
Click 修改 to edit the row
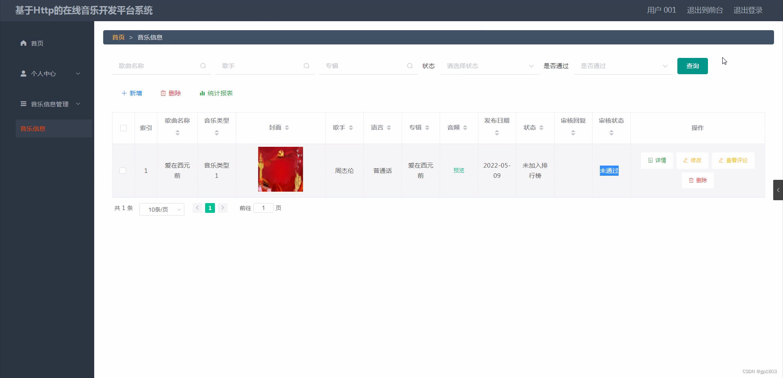pyautogui.click(x=692, y=160)
